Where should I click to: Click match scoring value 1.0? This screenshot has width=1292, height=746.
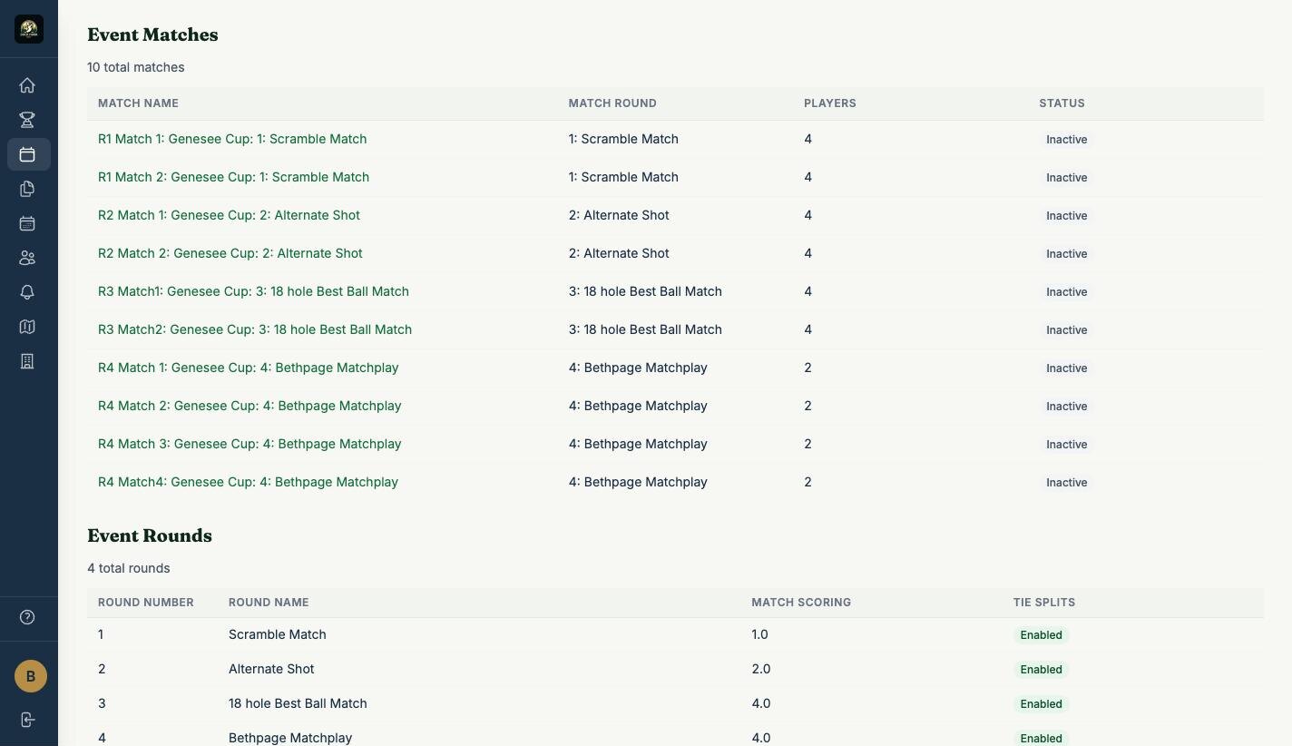click(760, 634)
